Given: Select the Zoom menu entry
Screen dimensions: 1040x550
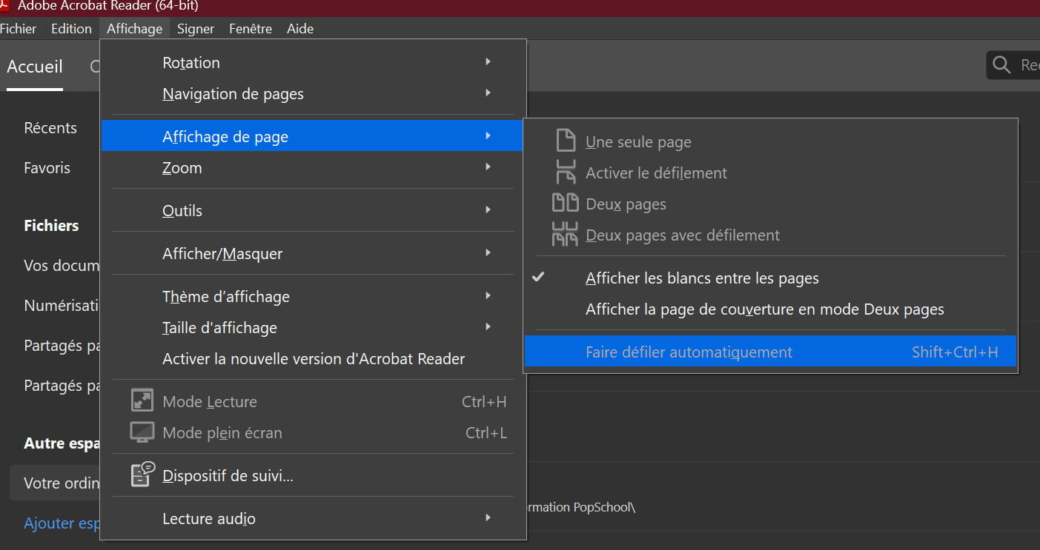Looking at the screenshot, I should 314,168.
